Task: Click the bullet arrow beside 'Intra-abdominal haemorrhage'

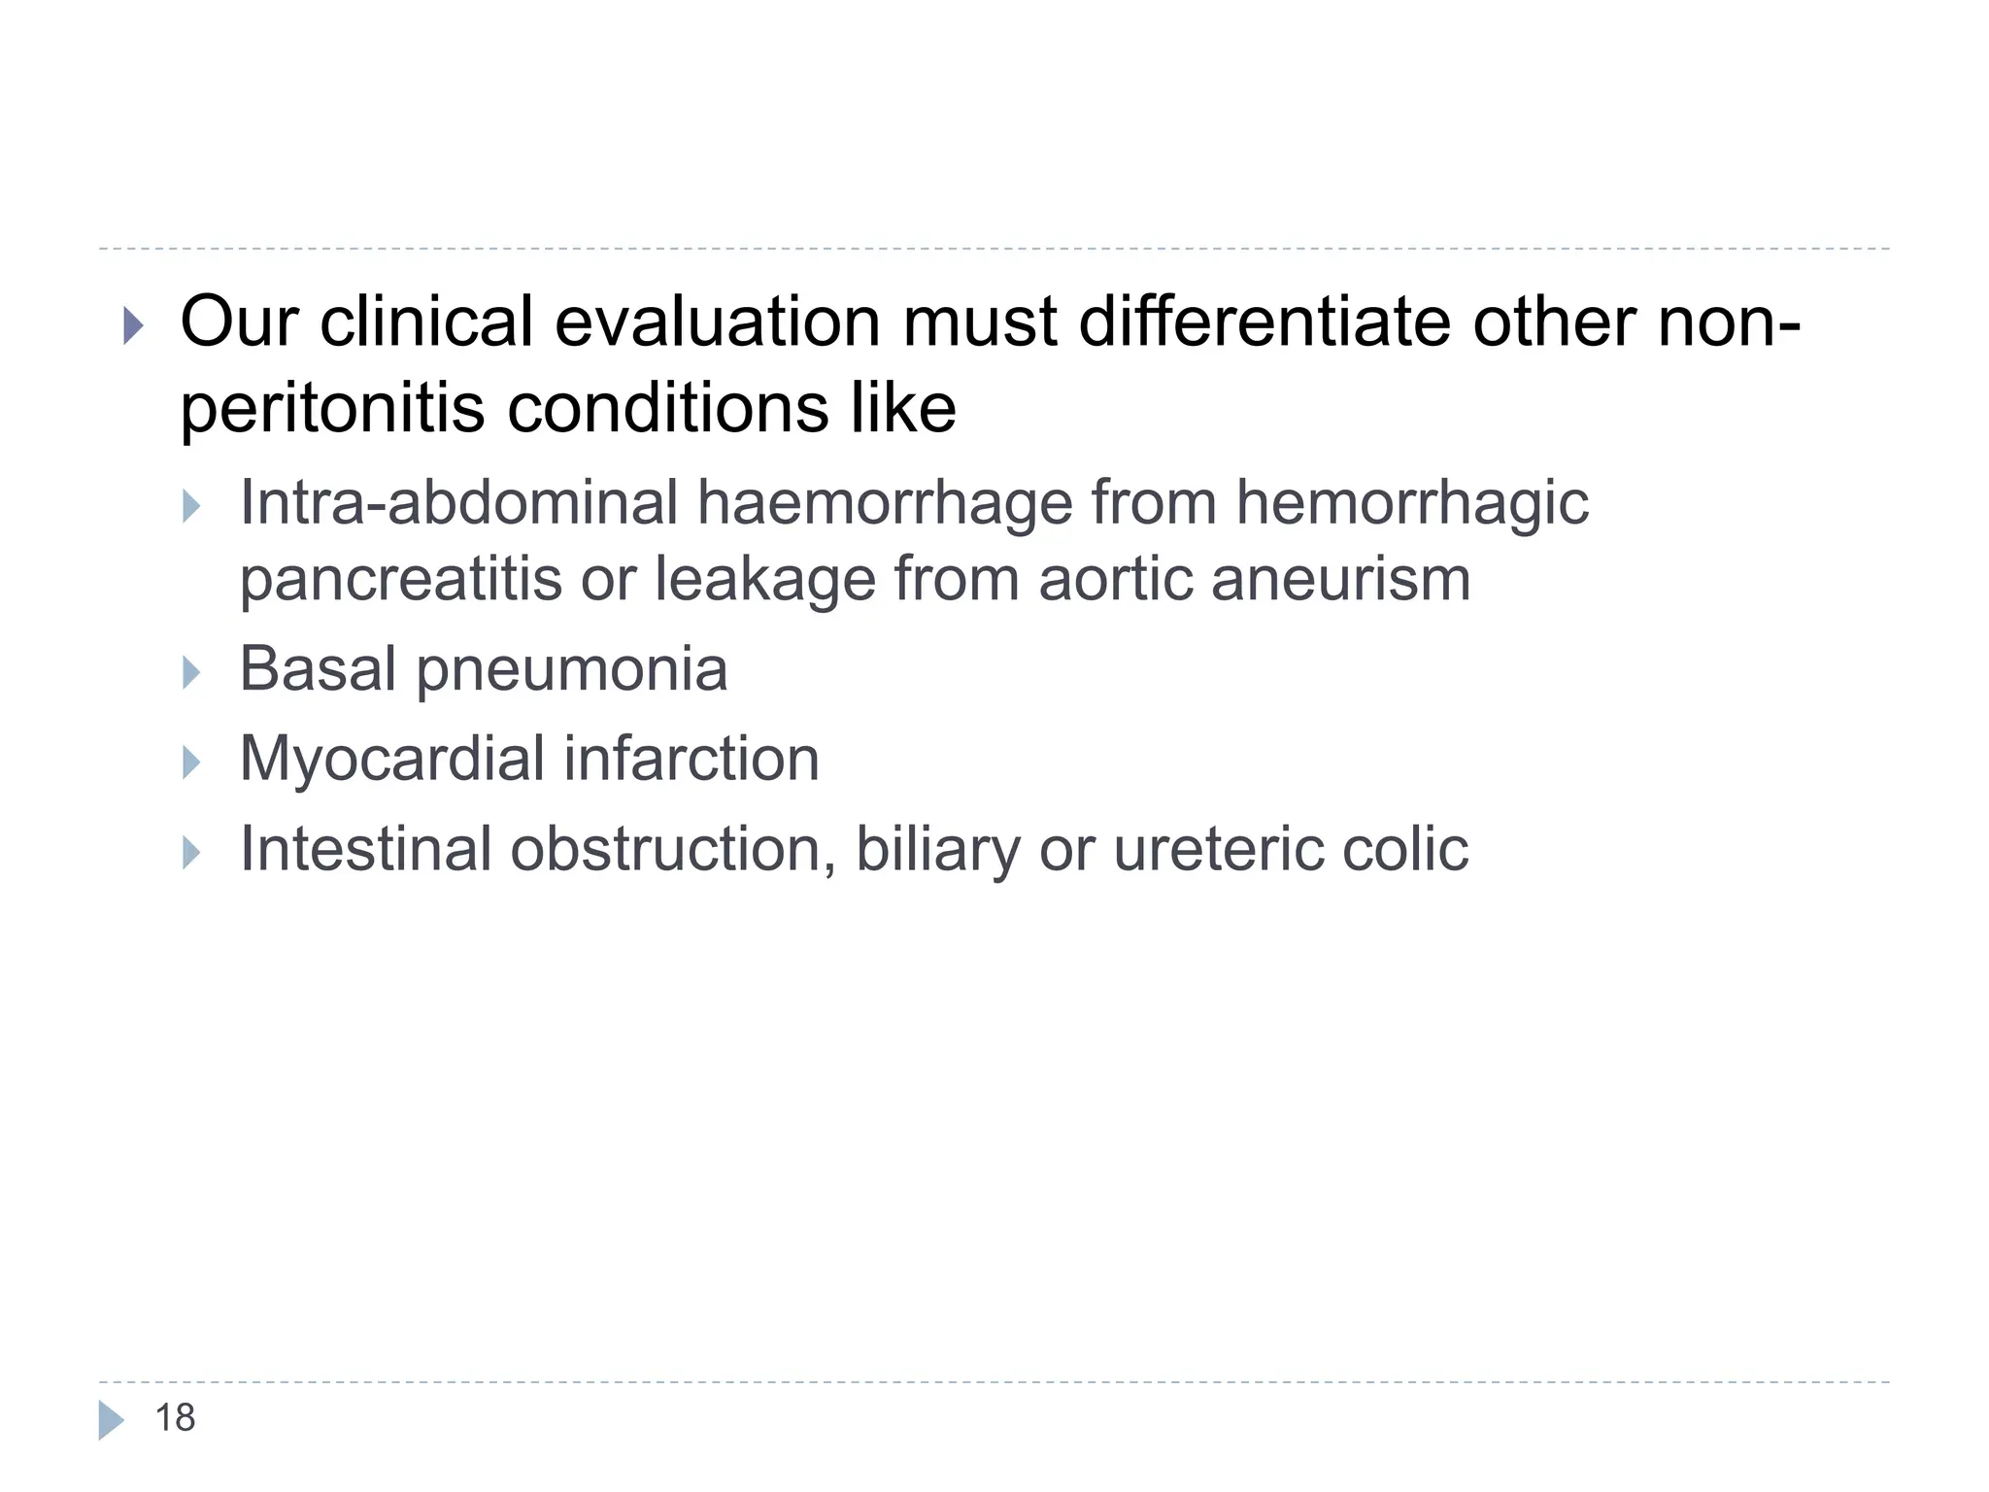Action: (191, 506)
